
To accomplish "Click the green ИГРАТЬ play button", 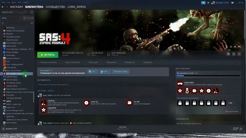I will click(48, 55).
